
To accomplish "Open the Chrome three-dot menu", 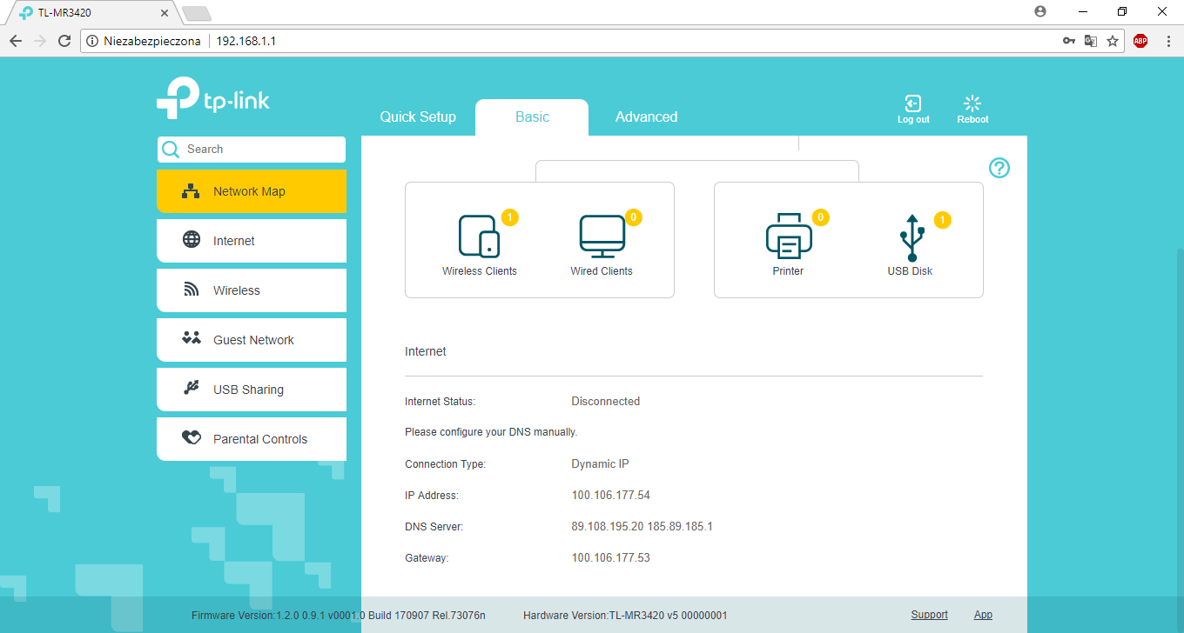I will (x=1167, y=41).
